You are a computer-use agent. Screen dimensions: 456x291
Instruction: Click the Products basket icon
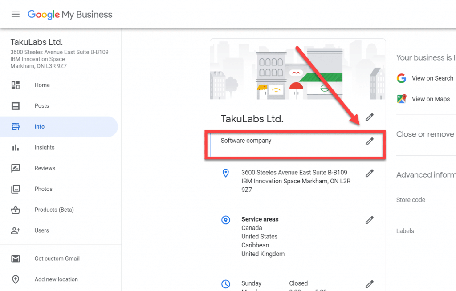tap(16, 210)
